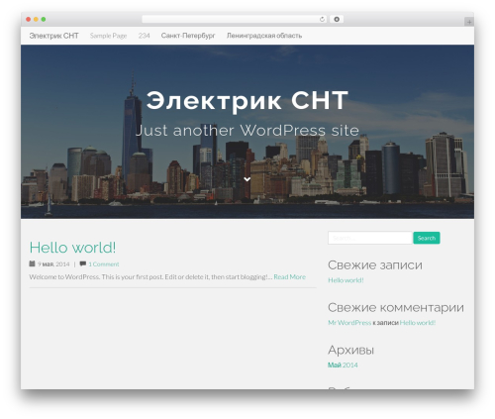Click the Свежие записи widget heading
Viewport: 495px width, 419px height.
pos(375,264)
